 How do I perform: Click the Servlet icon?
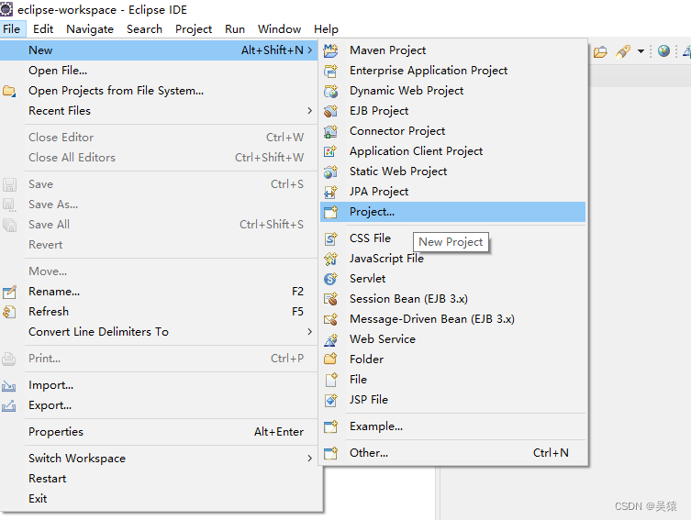[330, 279]
